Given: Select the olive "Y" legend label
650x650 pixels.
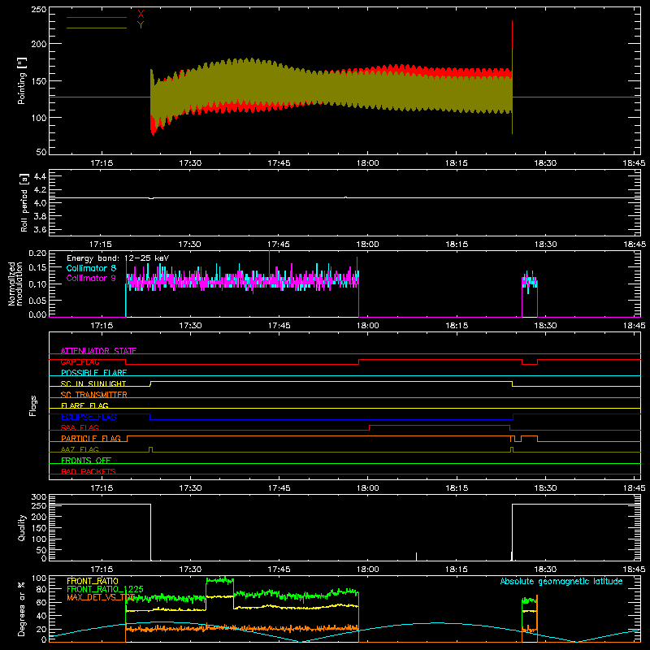Looking at the screenshot, I should click(x=141, y=25).
